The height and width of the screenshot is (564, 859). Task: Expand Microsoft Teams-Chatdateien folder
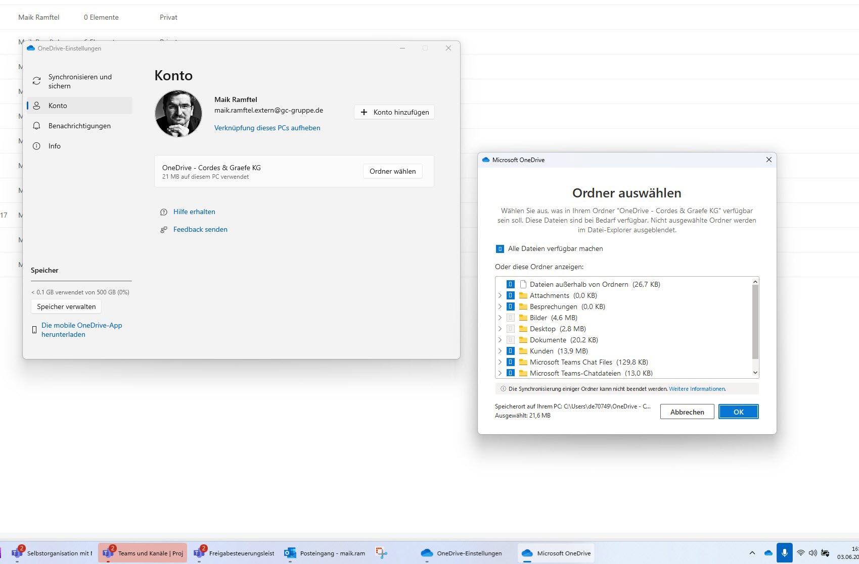point(500,373)
